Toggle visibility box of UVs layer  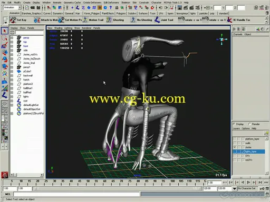(x=235, y=156)
